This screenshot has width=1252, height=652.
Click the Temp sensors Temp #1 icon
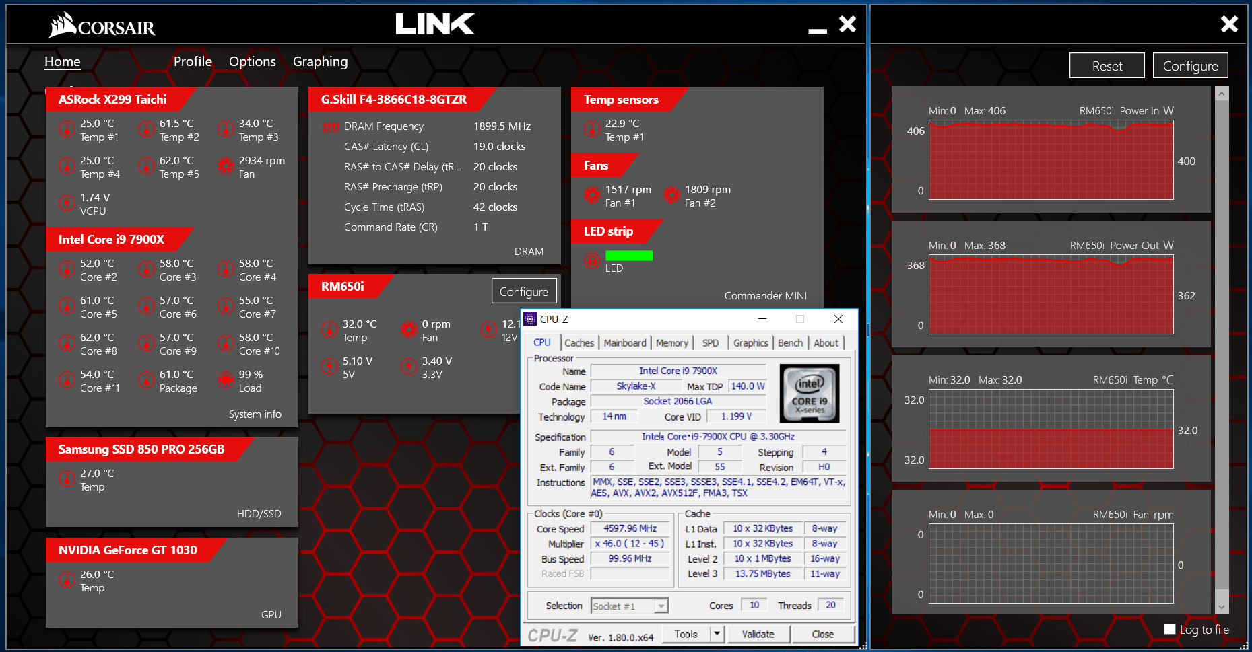pyautogui.click(x=592, y=129)
